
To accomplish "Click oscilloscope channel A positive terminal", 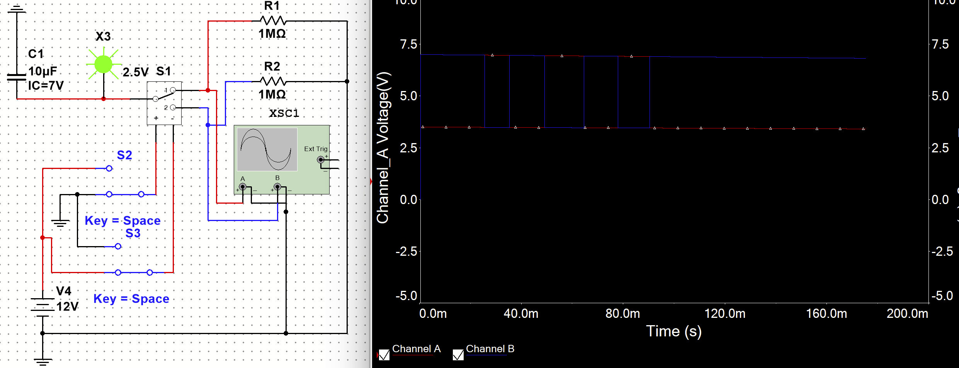I will pyautogui.click(x=242, y=187).
